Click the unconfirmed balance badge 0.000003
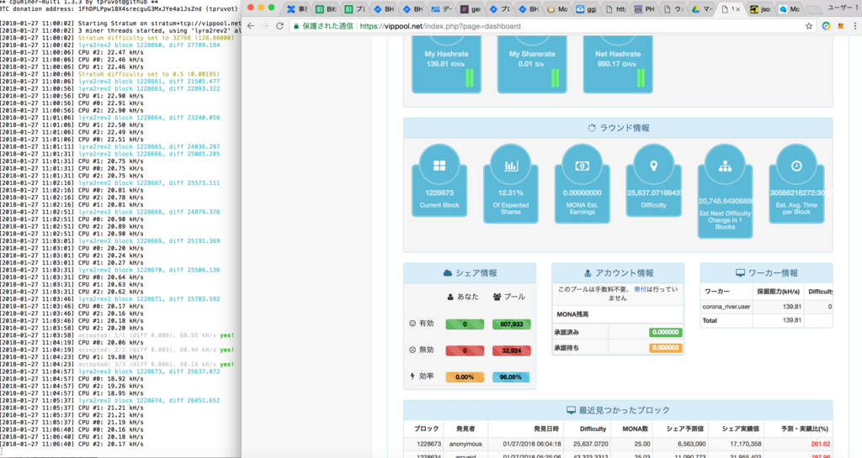Image resolution: width=862 pixels, height=458 pixels. 665,348
